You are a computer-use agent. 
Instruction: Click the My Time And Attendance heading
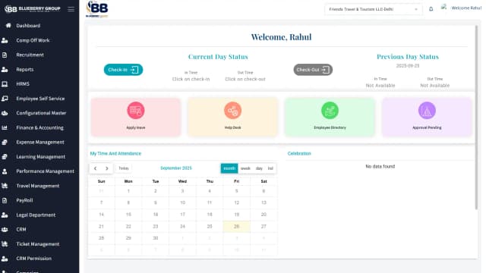pyautogui.click(x=115, y=153)
